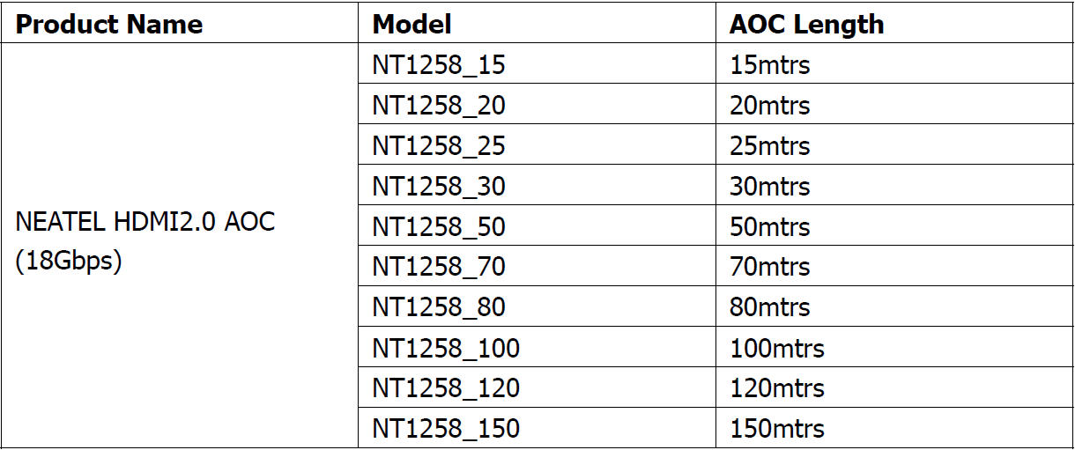Click the 15mtrs length cell

tap(769, 65)
